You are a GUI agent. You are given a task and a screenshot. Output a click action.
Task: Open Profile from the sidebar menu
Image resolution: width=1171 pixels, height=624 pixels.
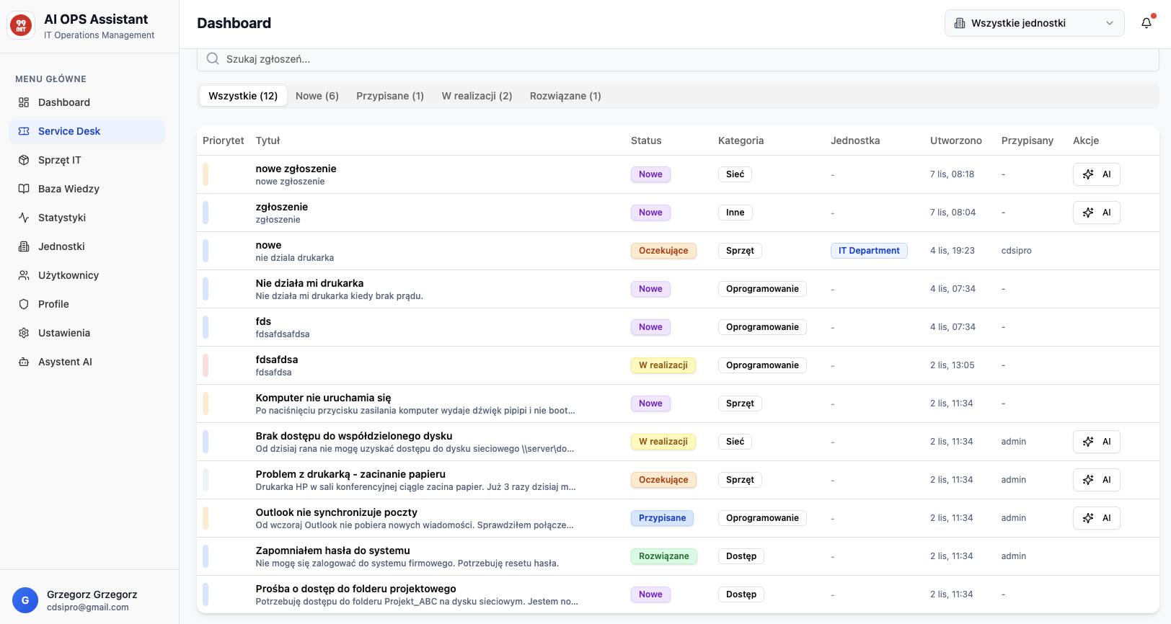(53, 304)
